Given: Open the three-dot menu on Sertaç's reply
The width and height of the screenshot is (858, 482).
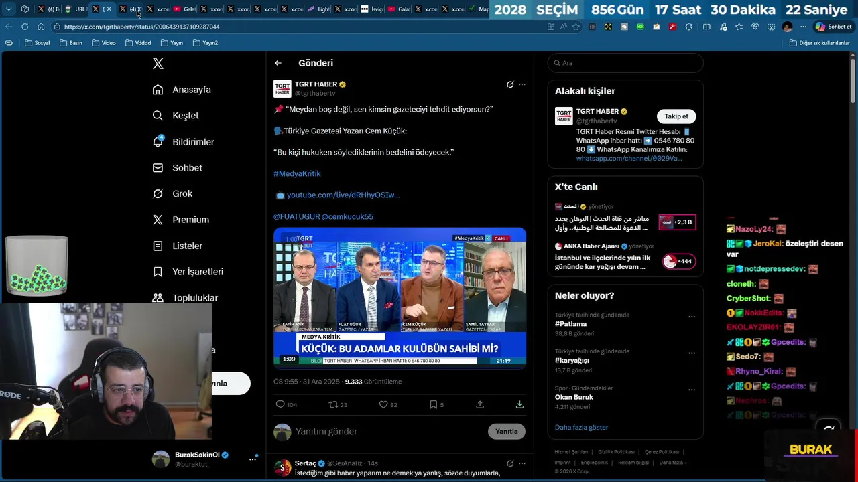Looking at the screenshot, I should (522, 463).
